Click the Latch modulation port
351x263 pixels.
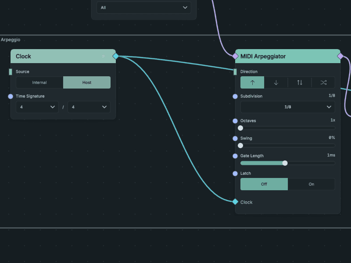tap(235, 174)
